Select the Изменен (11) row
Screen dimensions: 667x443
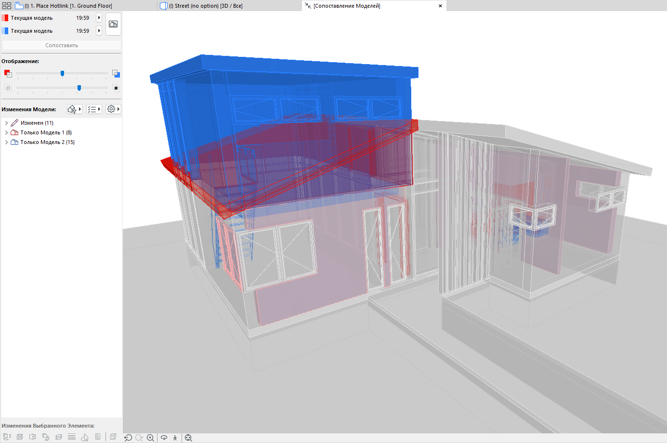point(61,123)
